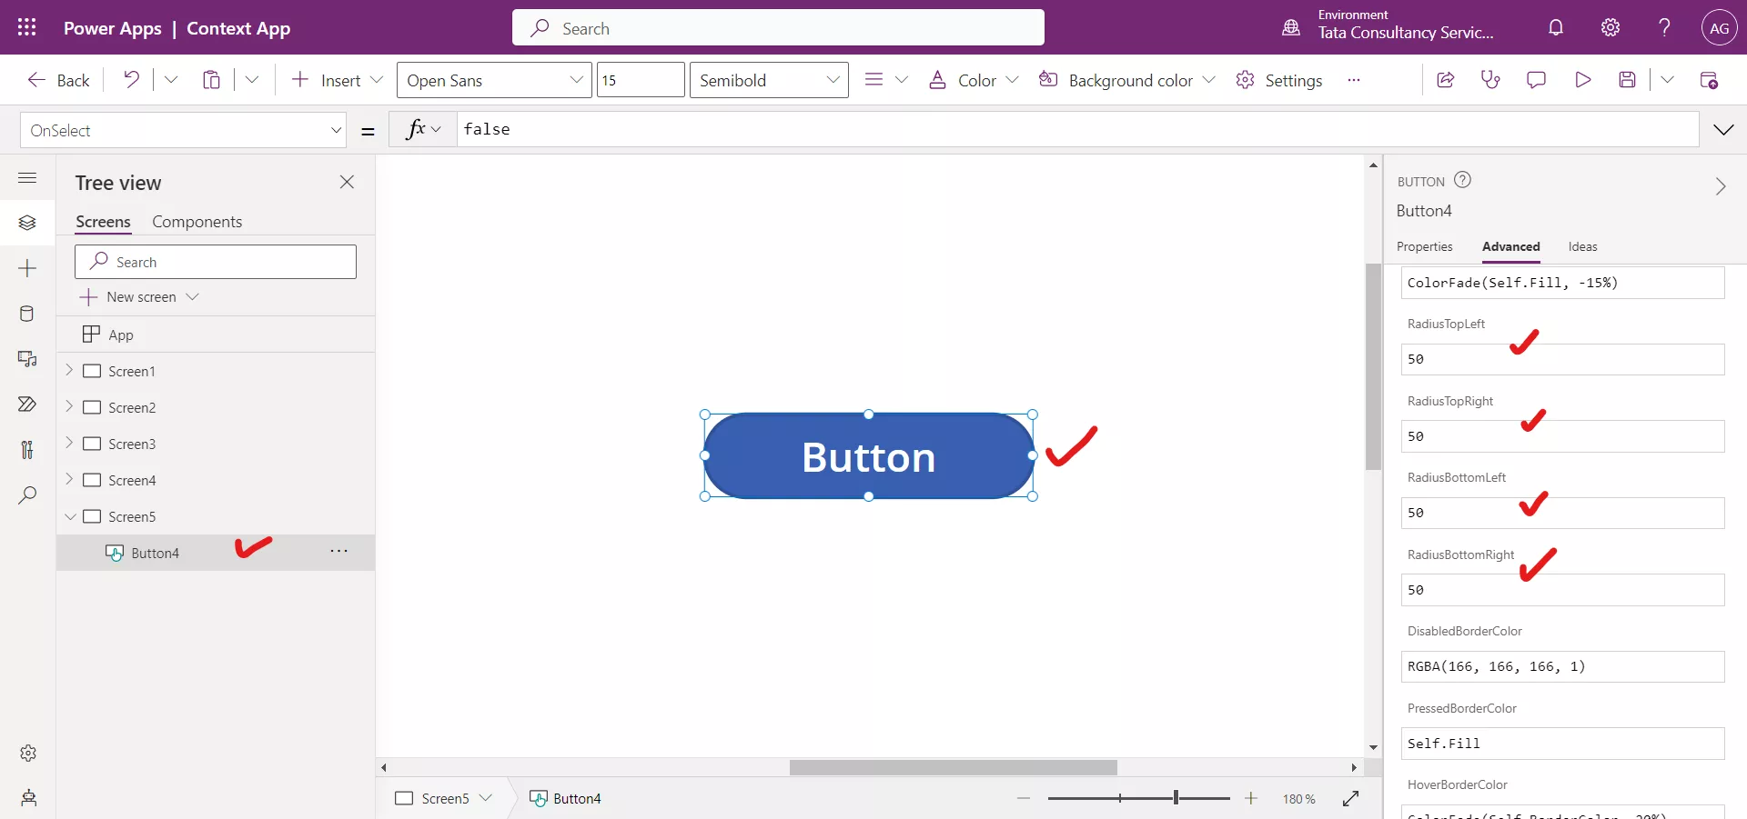This screenshot has width=1747, height=819.
Task: Preview the app with the Play icon
Action: (x=1583, y=80)
